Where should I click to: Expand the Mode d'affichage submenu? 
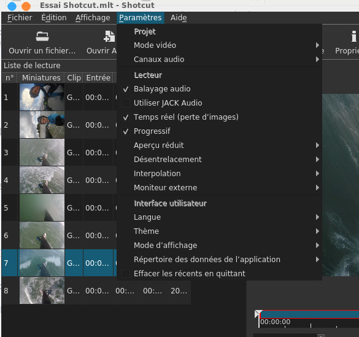(219, 246)
